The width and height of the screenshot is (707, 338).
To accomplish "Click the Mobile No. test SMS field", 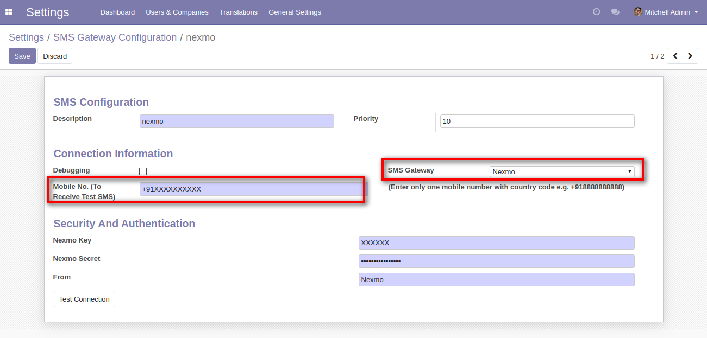I will (253, 189).
